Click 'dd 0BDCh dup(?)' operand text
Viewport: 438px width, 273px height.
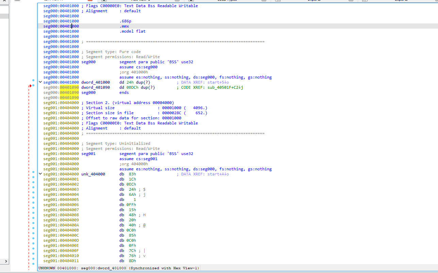point(137,87)
